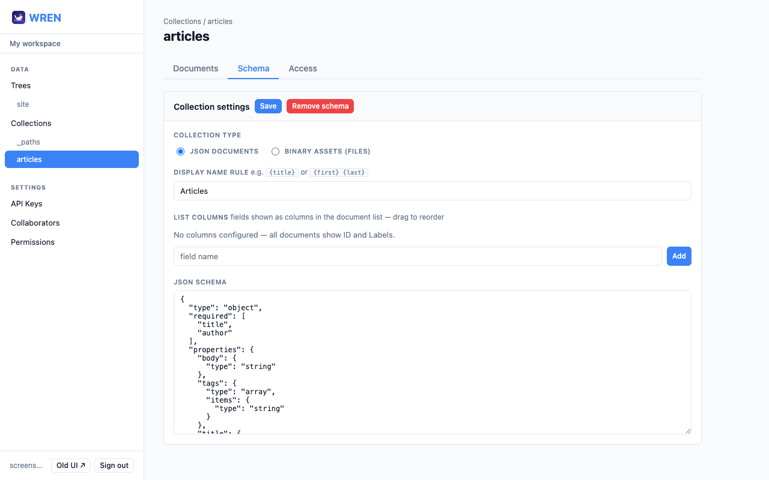Image resolution: width=769 pixels, height=480 pixels.
Task: Navigate to Collections via the breadcrumb
Action: [x=182, y=21]
